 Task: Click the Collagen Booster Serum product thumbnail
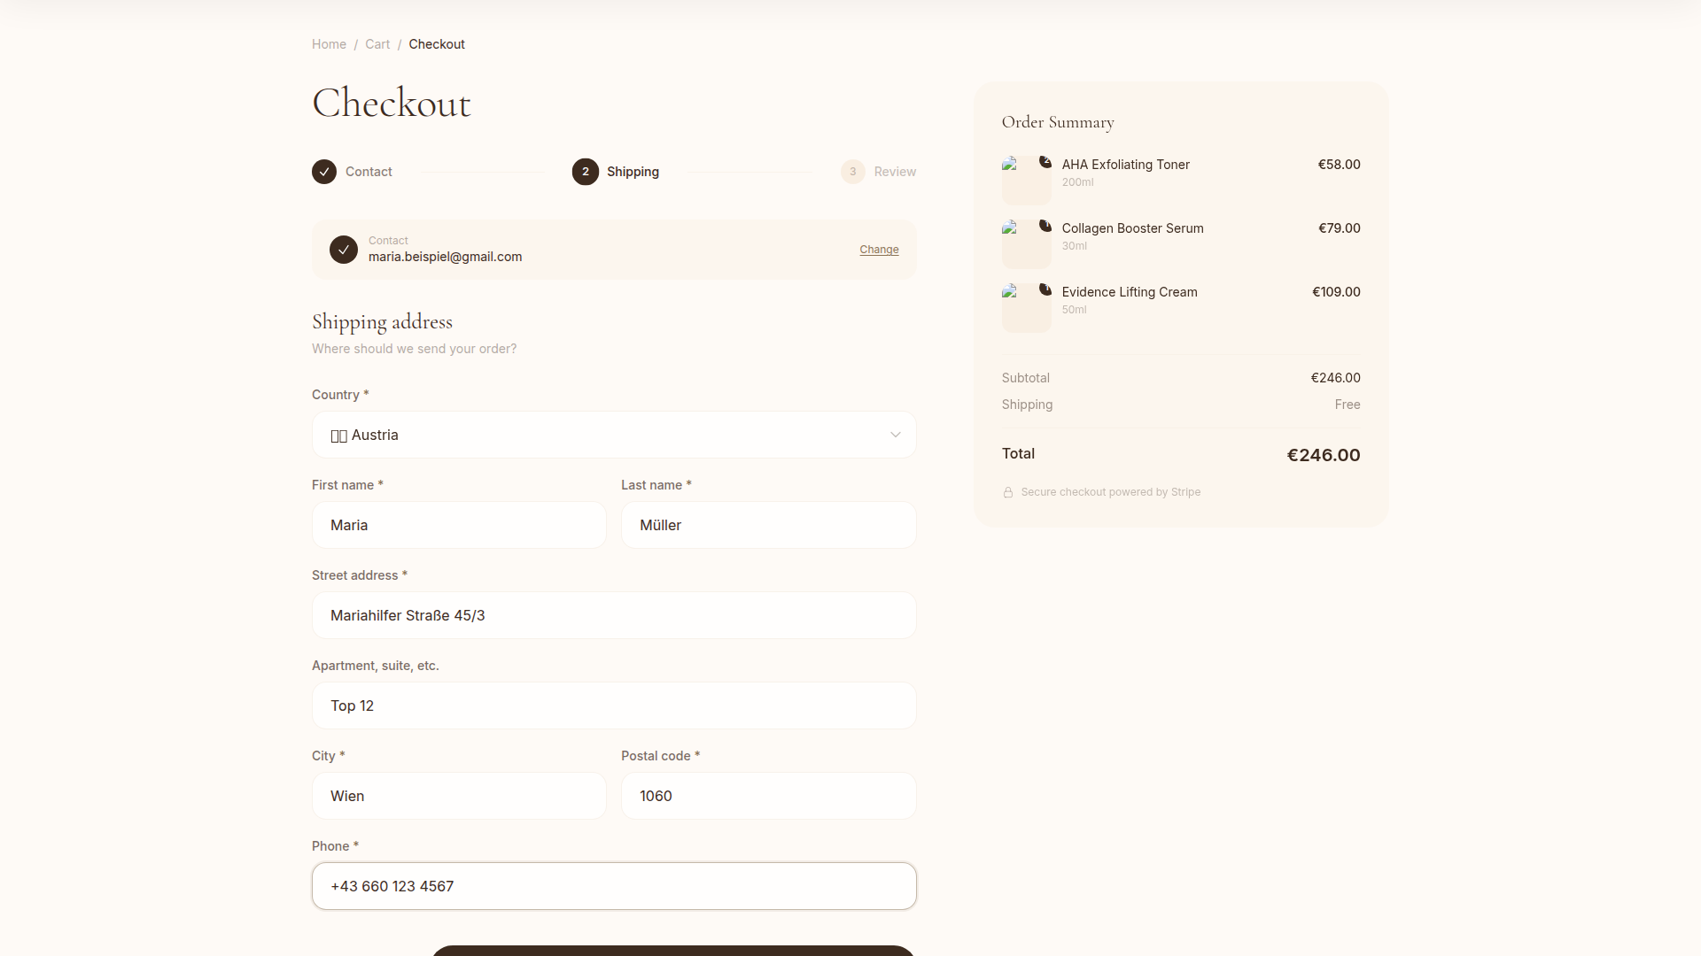pos(1025,246)
